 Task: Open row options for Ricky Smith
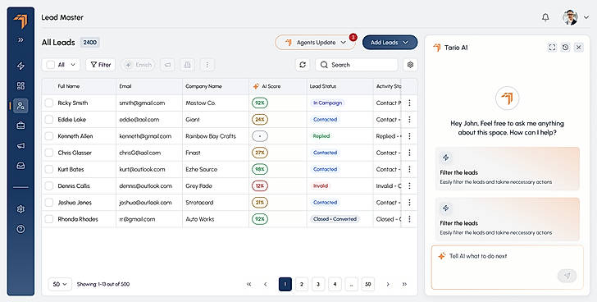pos(409,103)
